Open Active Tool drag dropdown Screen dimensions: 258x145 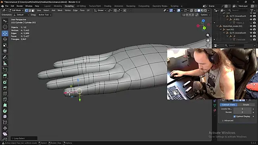click(x=45, y=15)
